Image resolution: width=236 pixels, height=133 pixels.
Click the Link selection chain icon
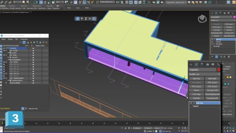coord(2,2)
